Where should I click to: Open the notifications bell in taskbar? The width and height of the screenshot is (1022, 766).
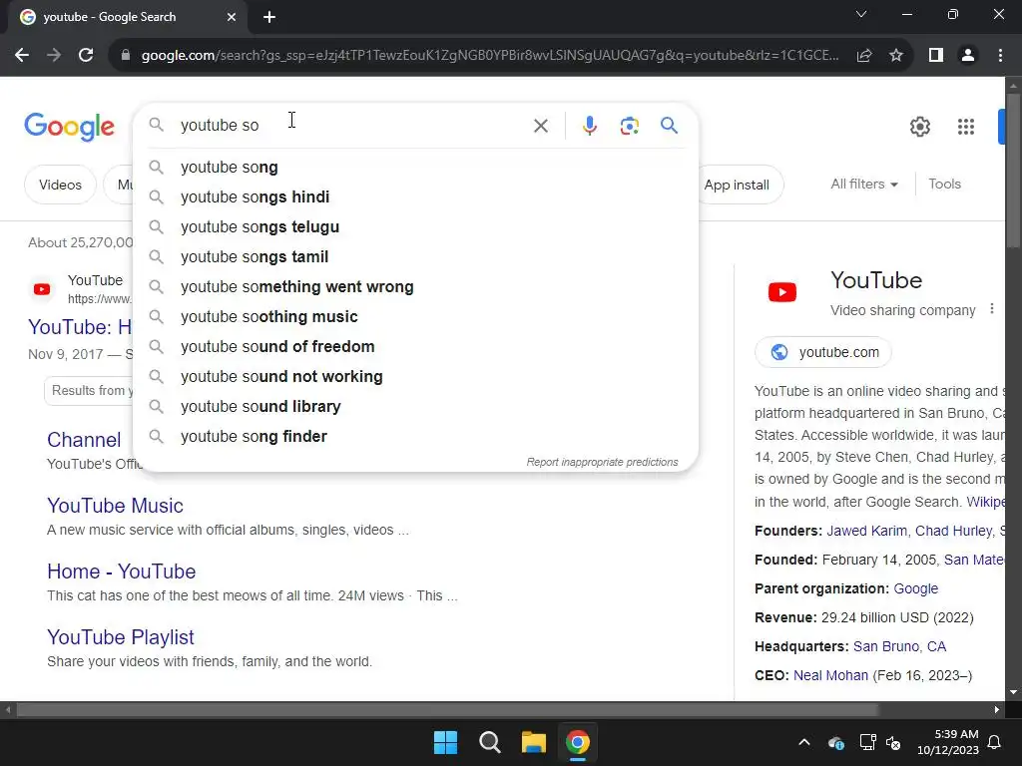pyautogui.click(x=995, y=742)
